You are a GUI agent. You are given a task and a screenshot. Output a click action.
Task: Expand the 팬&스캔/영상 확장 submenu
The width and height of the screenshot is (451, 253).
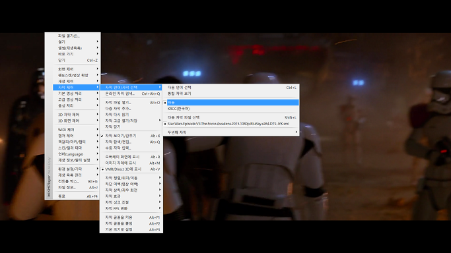coord(76,75)
